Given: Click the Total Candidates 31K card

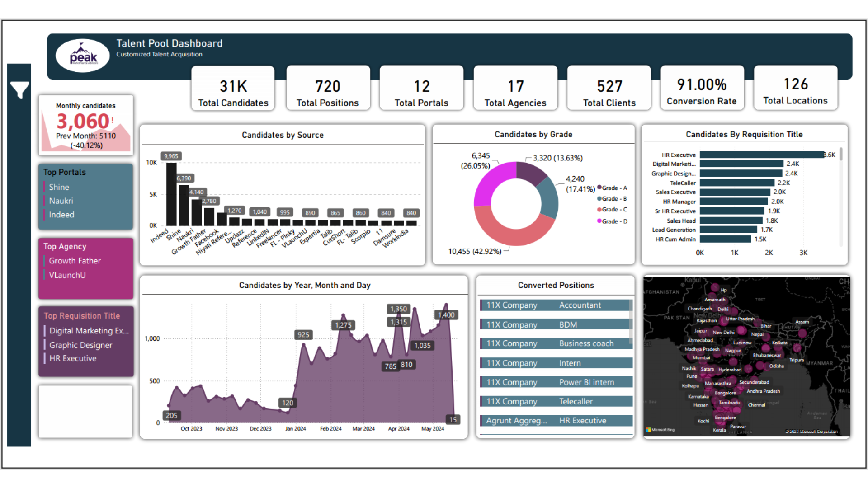Looking at the screenshot, I should click(233, 88).
